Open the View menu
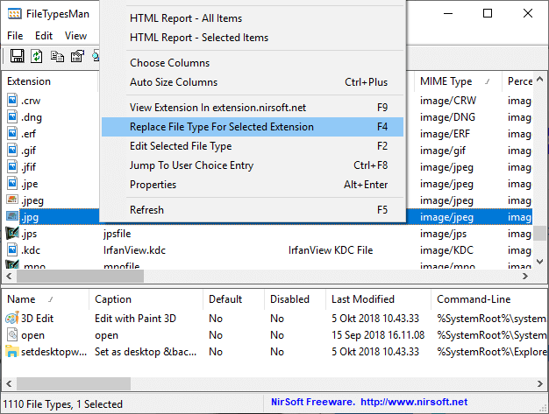The height and width of the screenshot is (414, 549). pyautogui.click(x=75, y=36)
